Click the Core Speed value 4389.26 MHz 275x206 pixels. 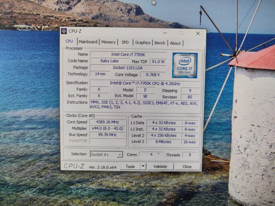click(x=107, y=122)
